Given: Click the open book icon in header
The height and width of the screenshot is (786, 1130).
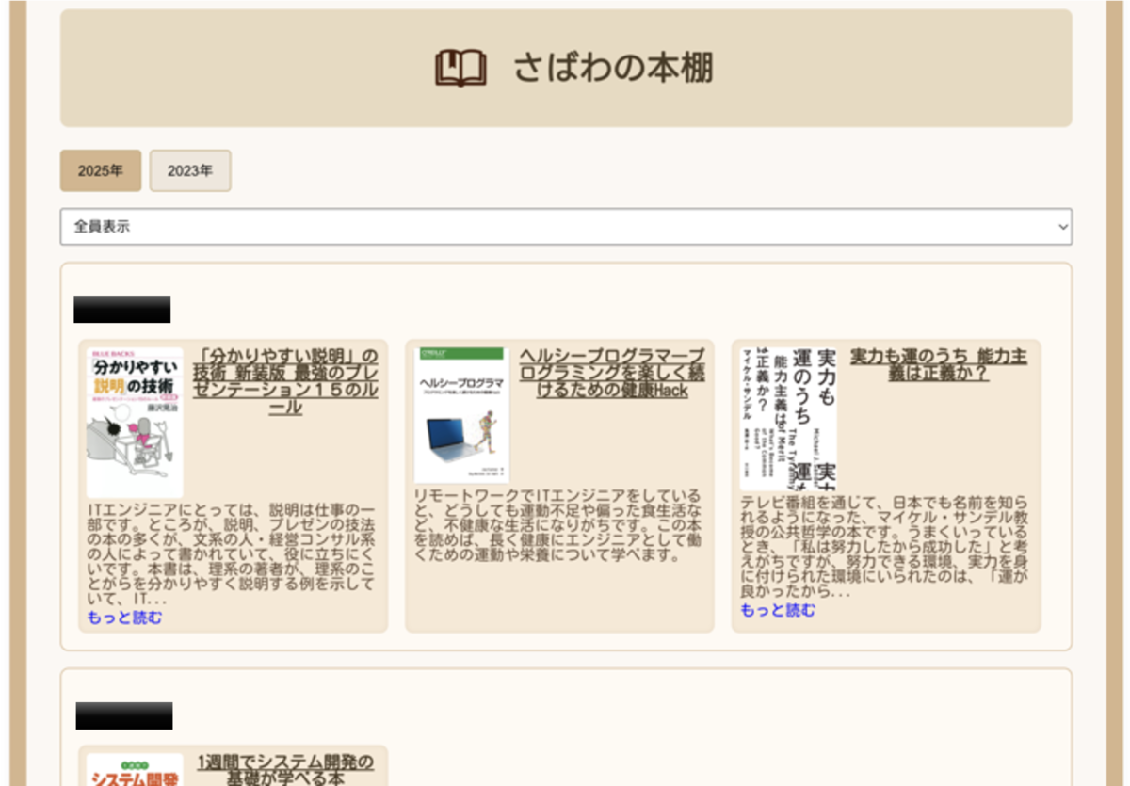Looking at the screenshot, I should click(460, 69).
